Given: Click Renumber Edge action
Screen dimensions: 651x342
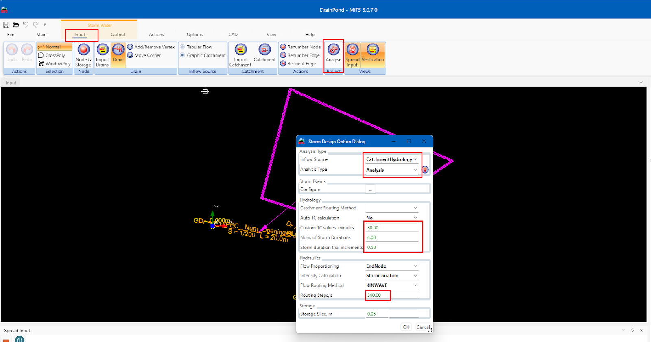Looking at the screenshot, I should [x=300, y=55].
